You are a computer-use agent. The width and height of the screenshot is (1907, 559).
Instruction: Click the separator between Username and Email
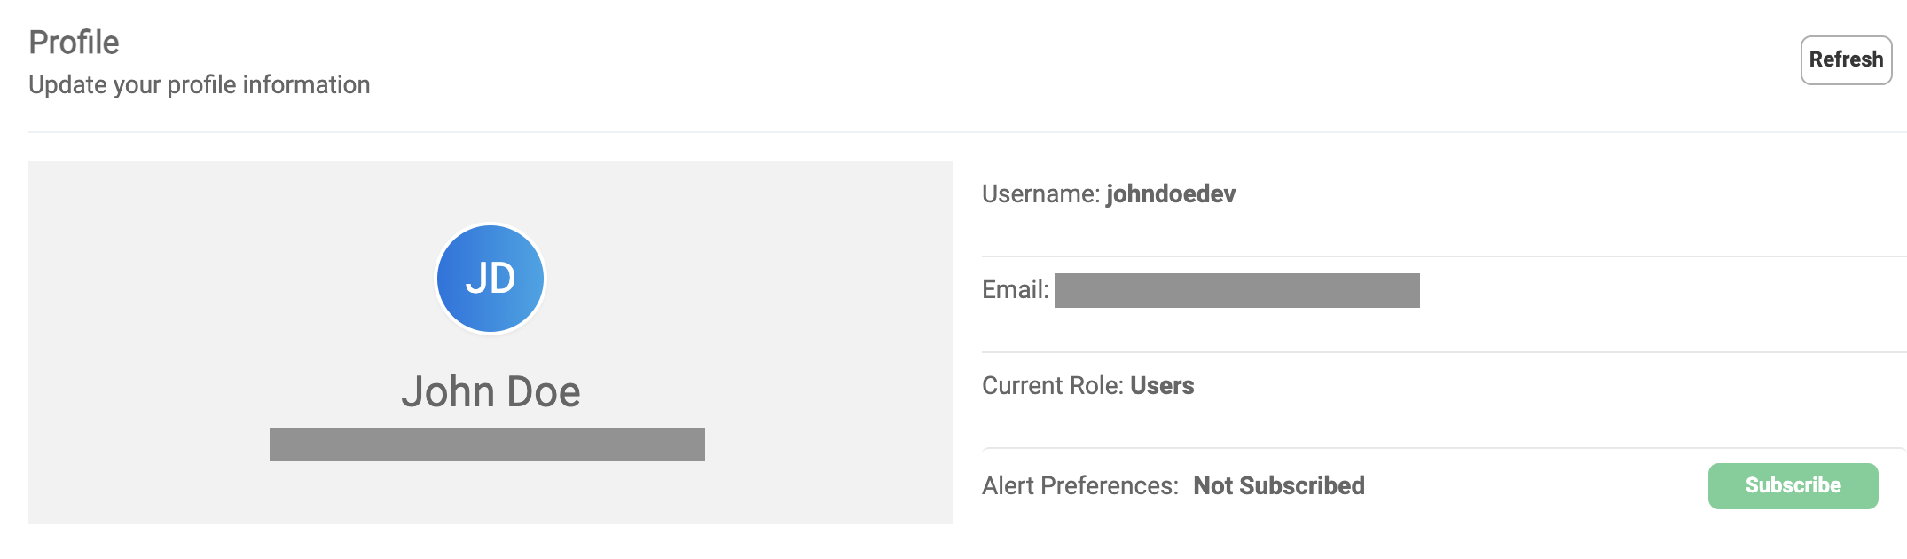click(x=1444, y=256)
